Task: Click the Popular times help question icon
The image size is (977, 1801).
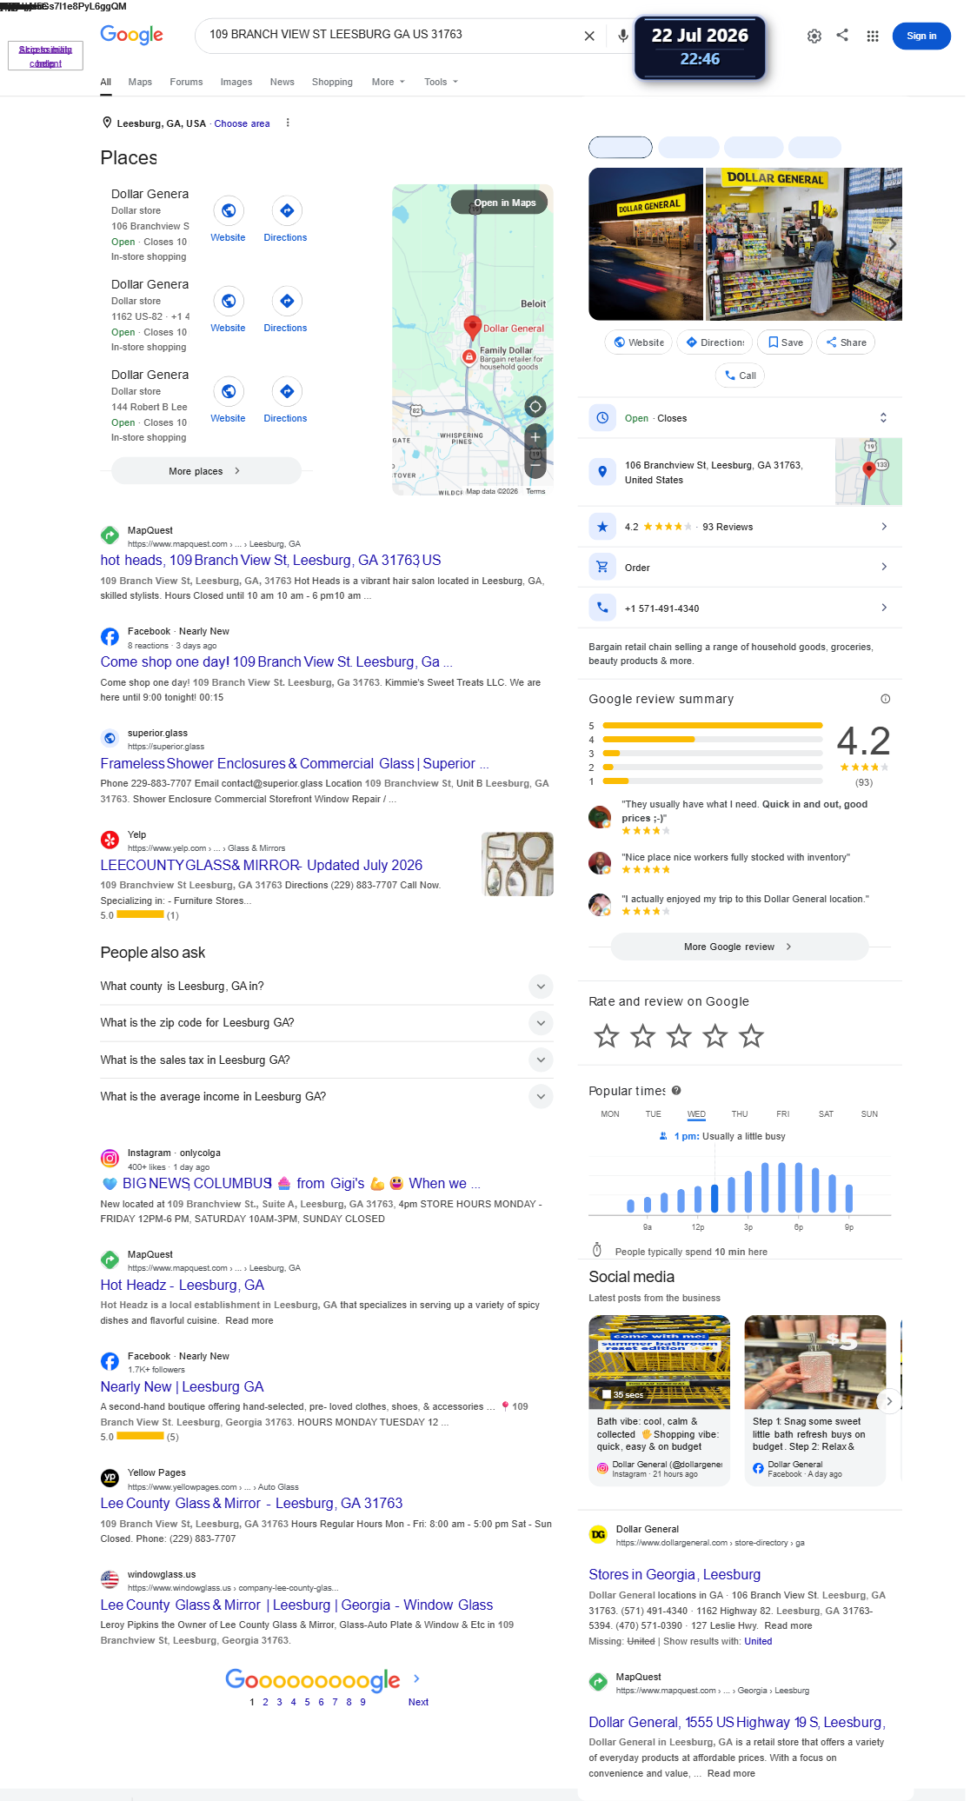Action: tap(676, 1090)
